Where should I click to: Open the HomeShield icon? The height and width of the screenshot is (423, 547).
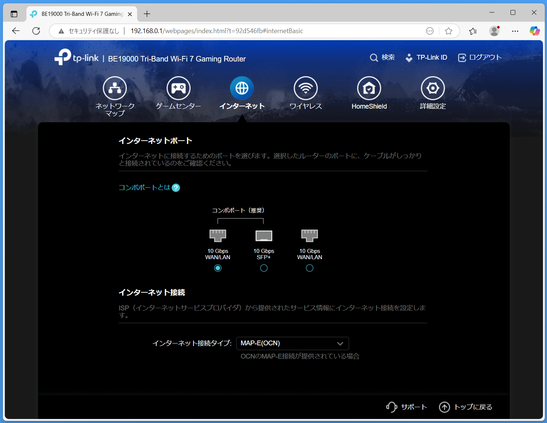[369, 88]
